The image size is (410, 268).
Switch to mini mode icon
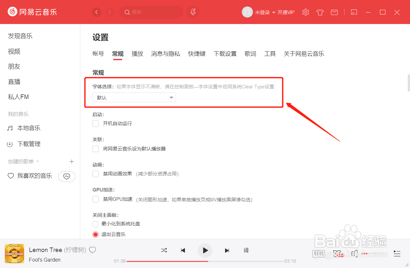point(354,12)
